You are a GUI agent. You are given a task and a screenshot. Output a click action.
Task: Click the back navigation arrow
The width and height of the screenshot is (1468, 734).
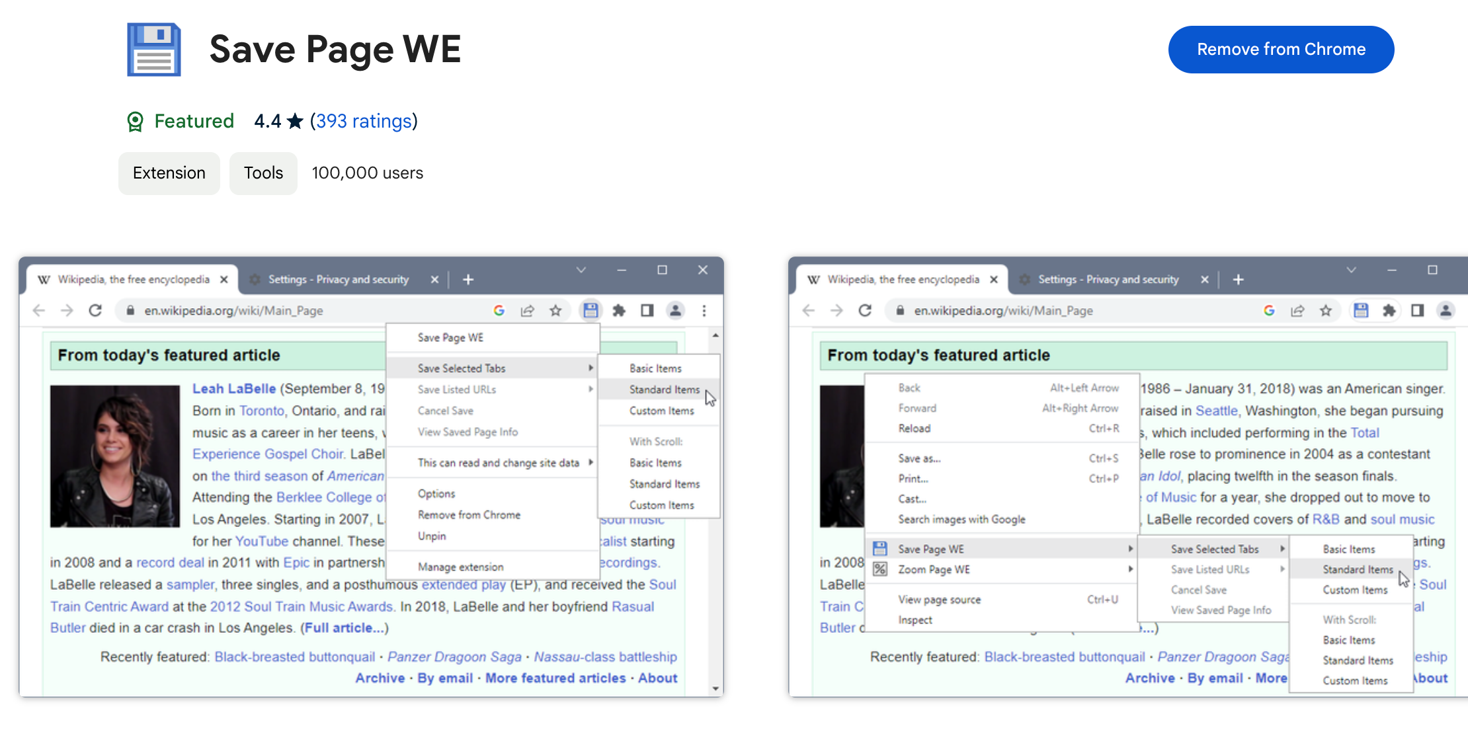coord(39,310)
